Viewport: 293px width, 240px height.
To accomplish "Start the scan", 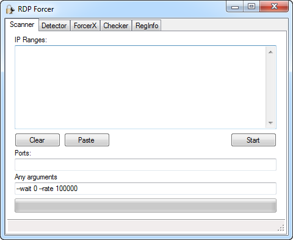I will [253, 140].
